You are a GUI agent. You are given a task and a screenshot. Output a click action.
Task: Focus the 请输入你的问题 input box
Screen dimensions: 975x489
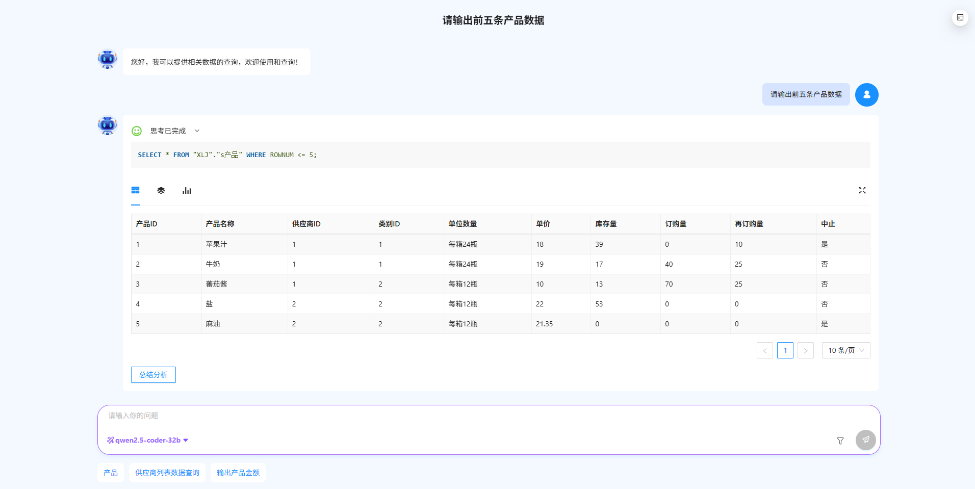[459, 416]
